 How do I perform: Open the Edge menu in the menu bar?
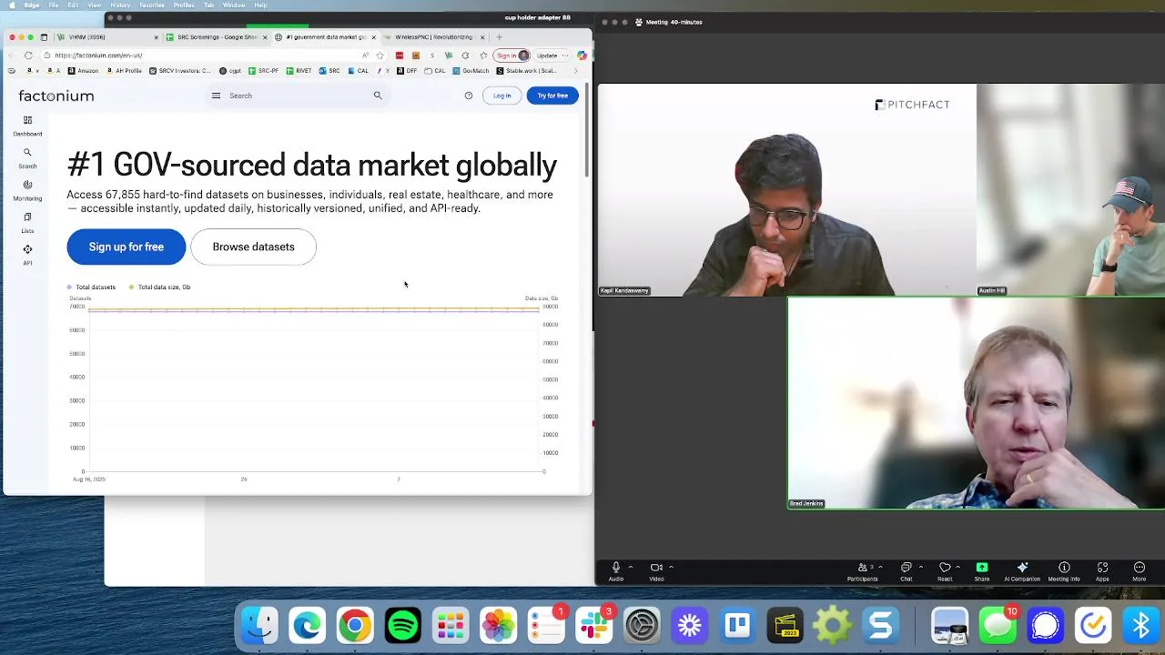[x=32, y=5]
